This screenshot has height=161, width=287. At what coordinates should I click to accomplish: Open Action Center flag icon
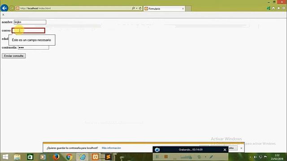pyautogui.click(x=265, y=157)
